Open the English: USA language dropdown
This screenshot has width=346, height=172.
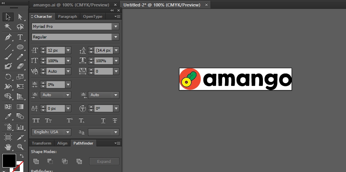pyautogui.click(x=68, y=132)
